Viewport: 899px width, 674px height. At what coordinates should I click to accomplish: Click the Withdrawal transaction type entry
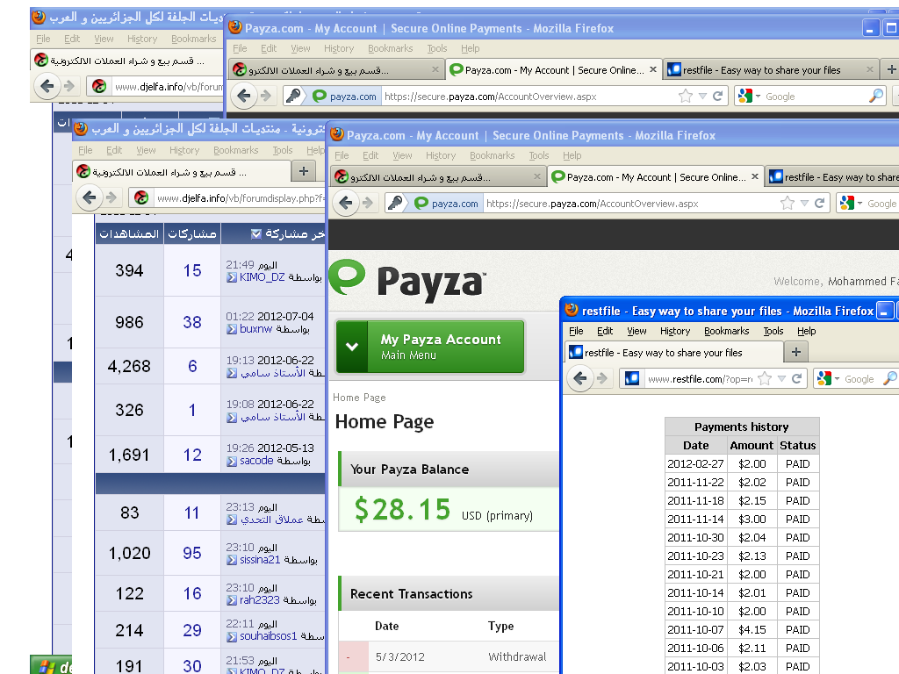[x=517, y=656]
